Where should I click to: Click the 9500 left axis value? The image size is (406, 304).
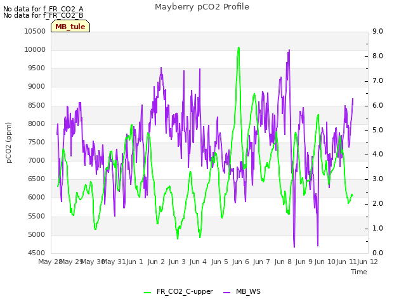(x=37, y=68)
